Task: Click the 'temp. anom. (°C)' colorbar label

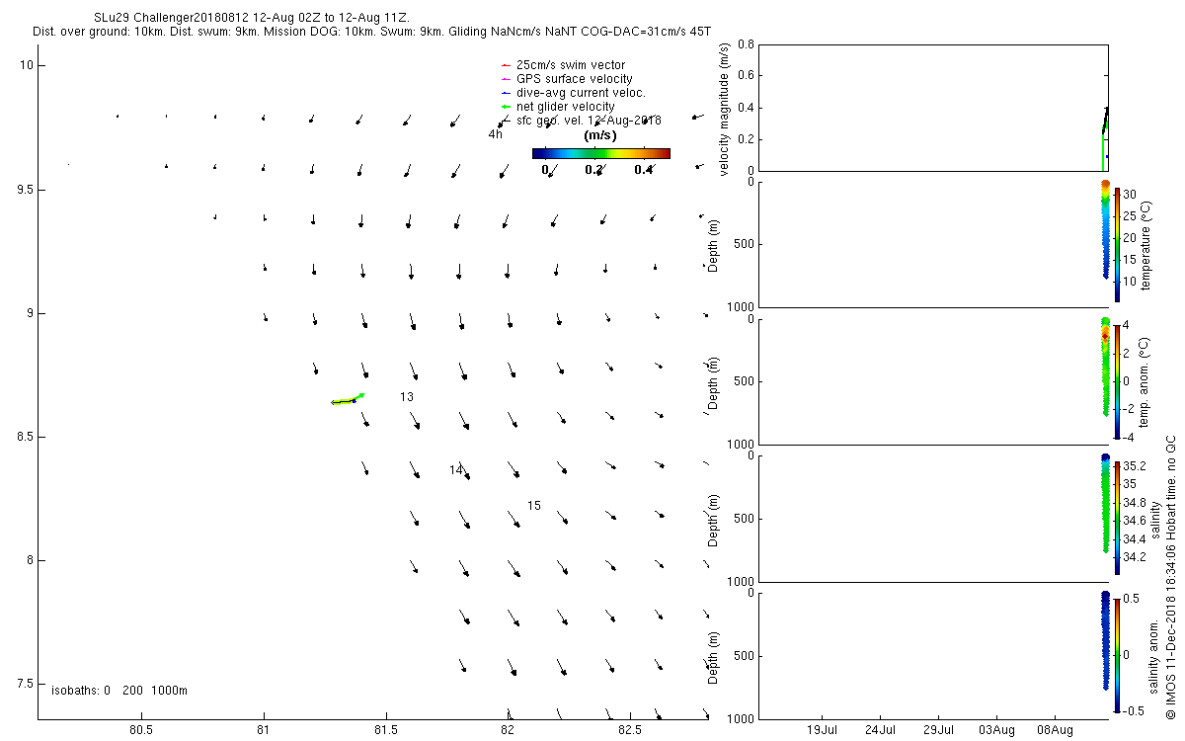Action: click(x=1146, y=380)
